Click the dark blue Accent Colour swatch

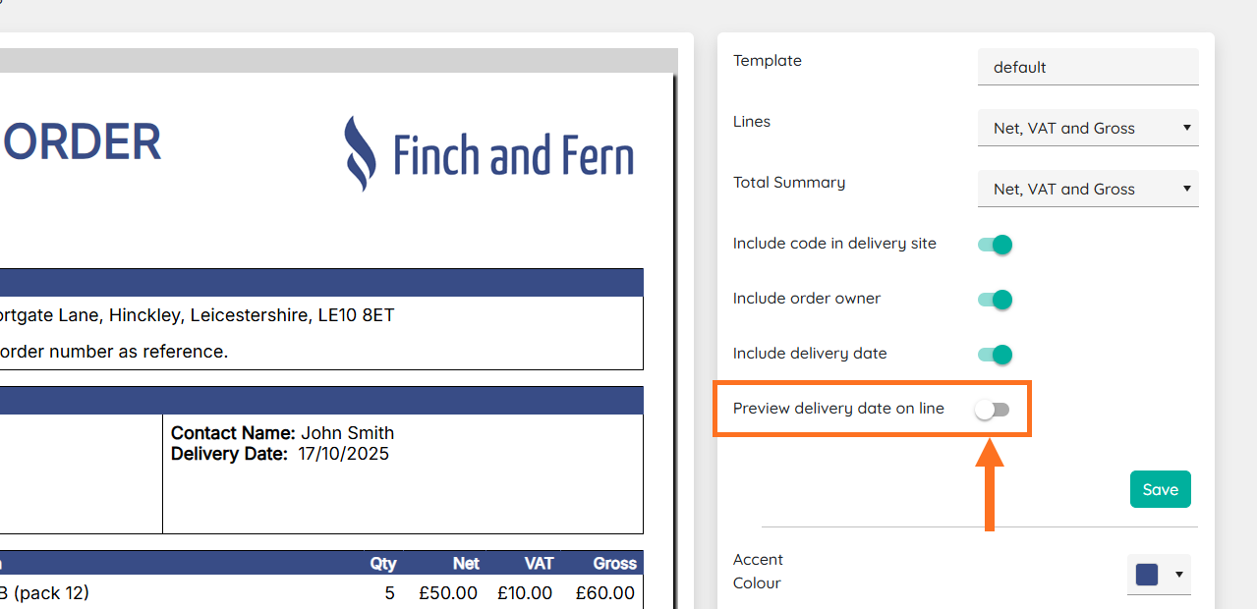click(x=1146, y=575)
